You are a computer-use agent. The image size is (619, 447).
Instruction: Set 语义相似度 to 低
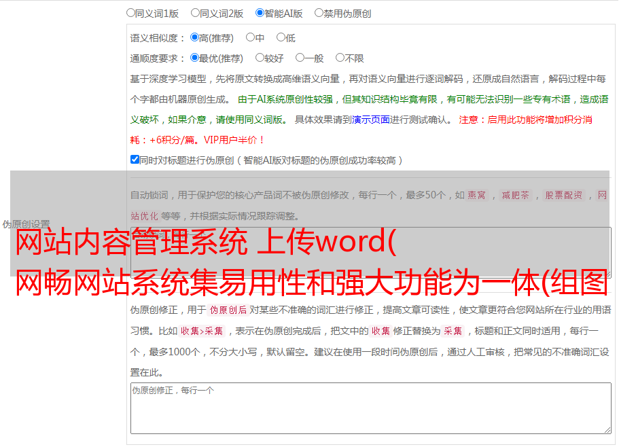(281, 37)
